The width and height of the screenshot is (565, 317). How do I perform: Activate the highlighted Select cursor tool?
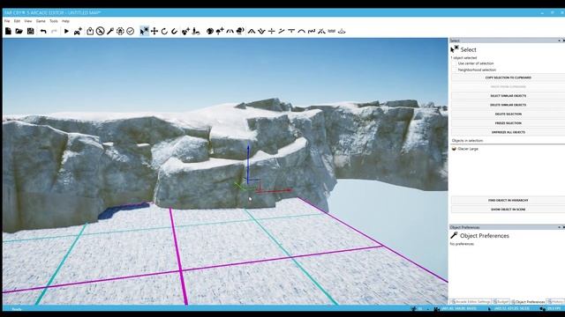pos(144,32)
